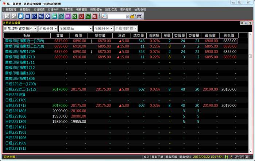The image size is (255, 161).
Task: Click the red 離 exit icon
Action: (x=95, y=16)
